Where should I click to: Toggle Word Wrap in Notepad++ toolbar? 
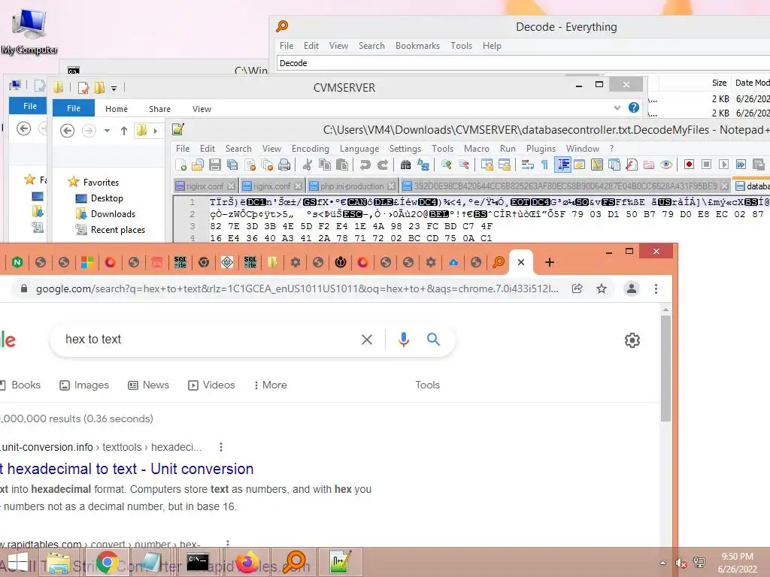click(527, 165)
